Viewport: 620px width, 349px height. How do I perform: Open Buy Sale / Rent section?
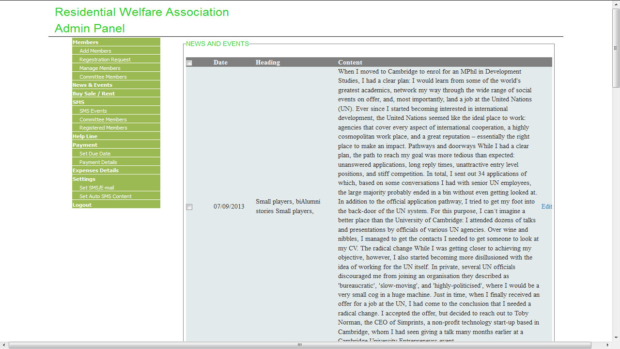116,94
